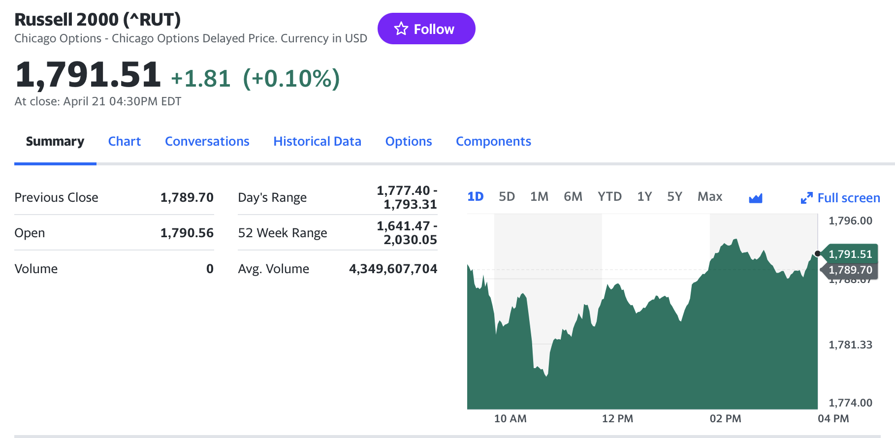Click the (+0.10%) percent change text
This screenshot has height=438, width=895.
click(291, 79)
